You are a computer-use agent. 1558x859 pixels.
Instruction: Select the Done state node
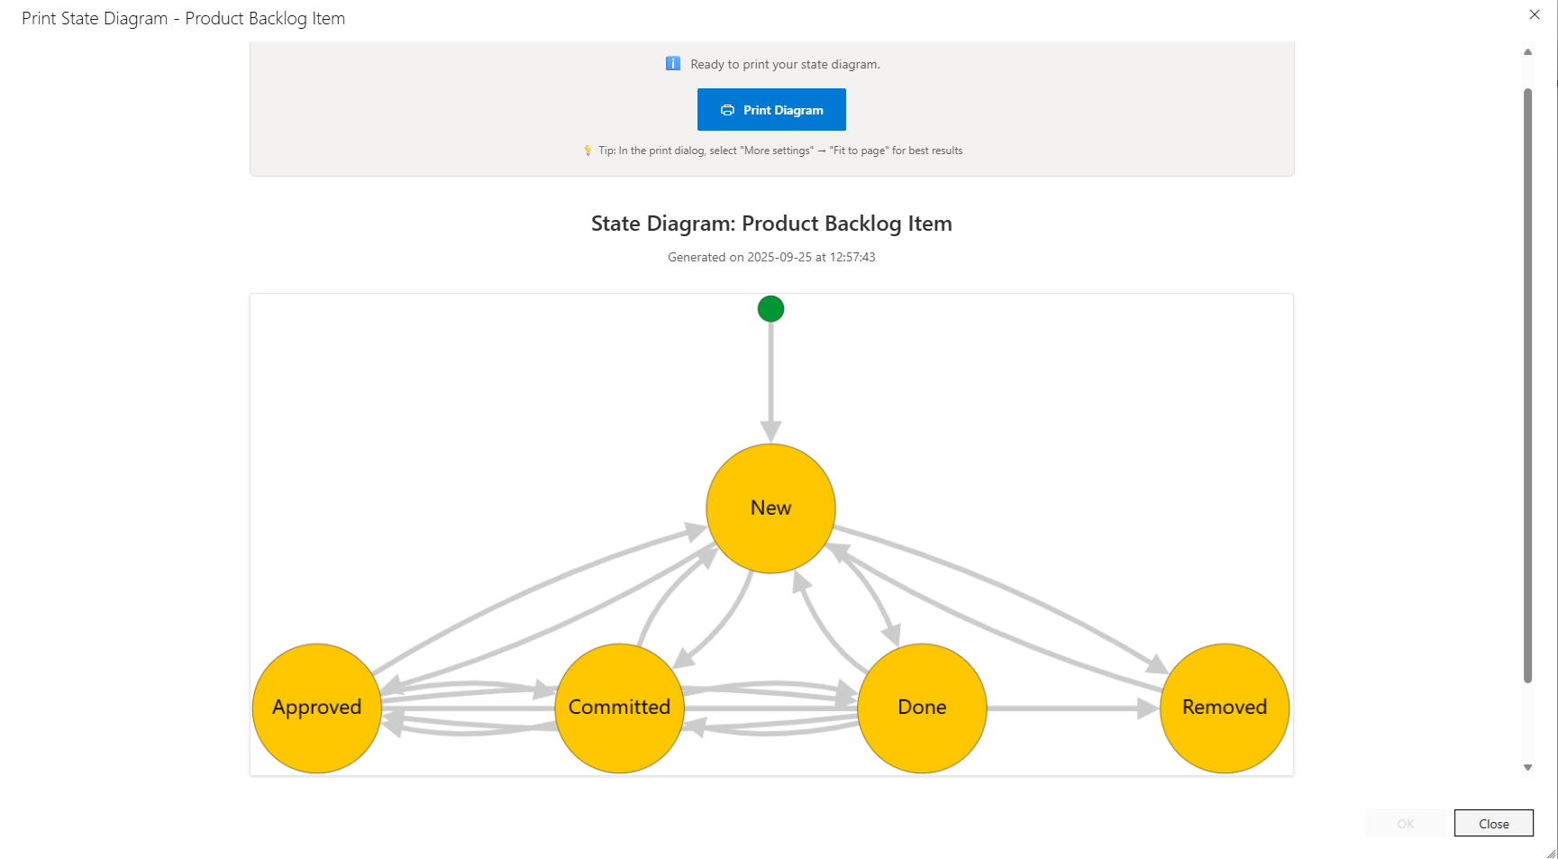tap(922, 708)
